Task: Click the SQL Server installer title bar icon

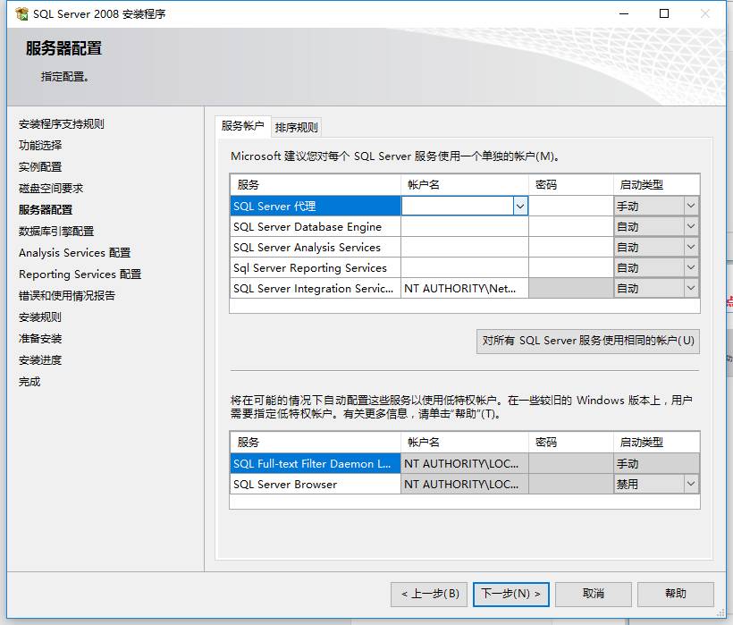Action: [x=21, y=13]
